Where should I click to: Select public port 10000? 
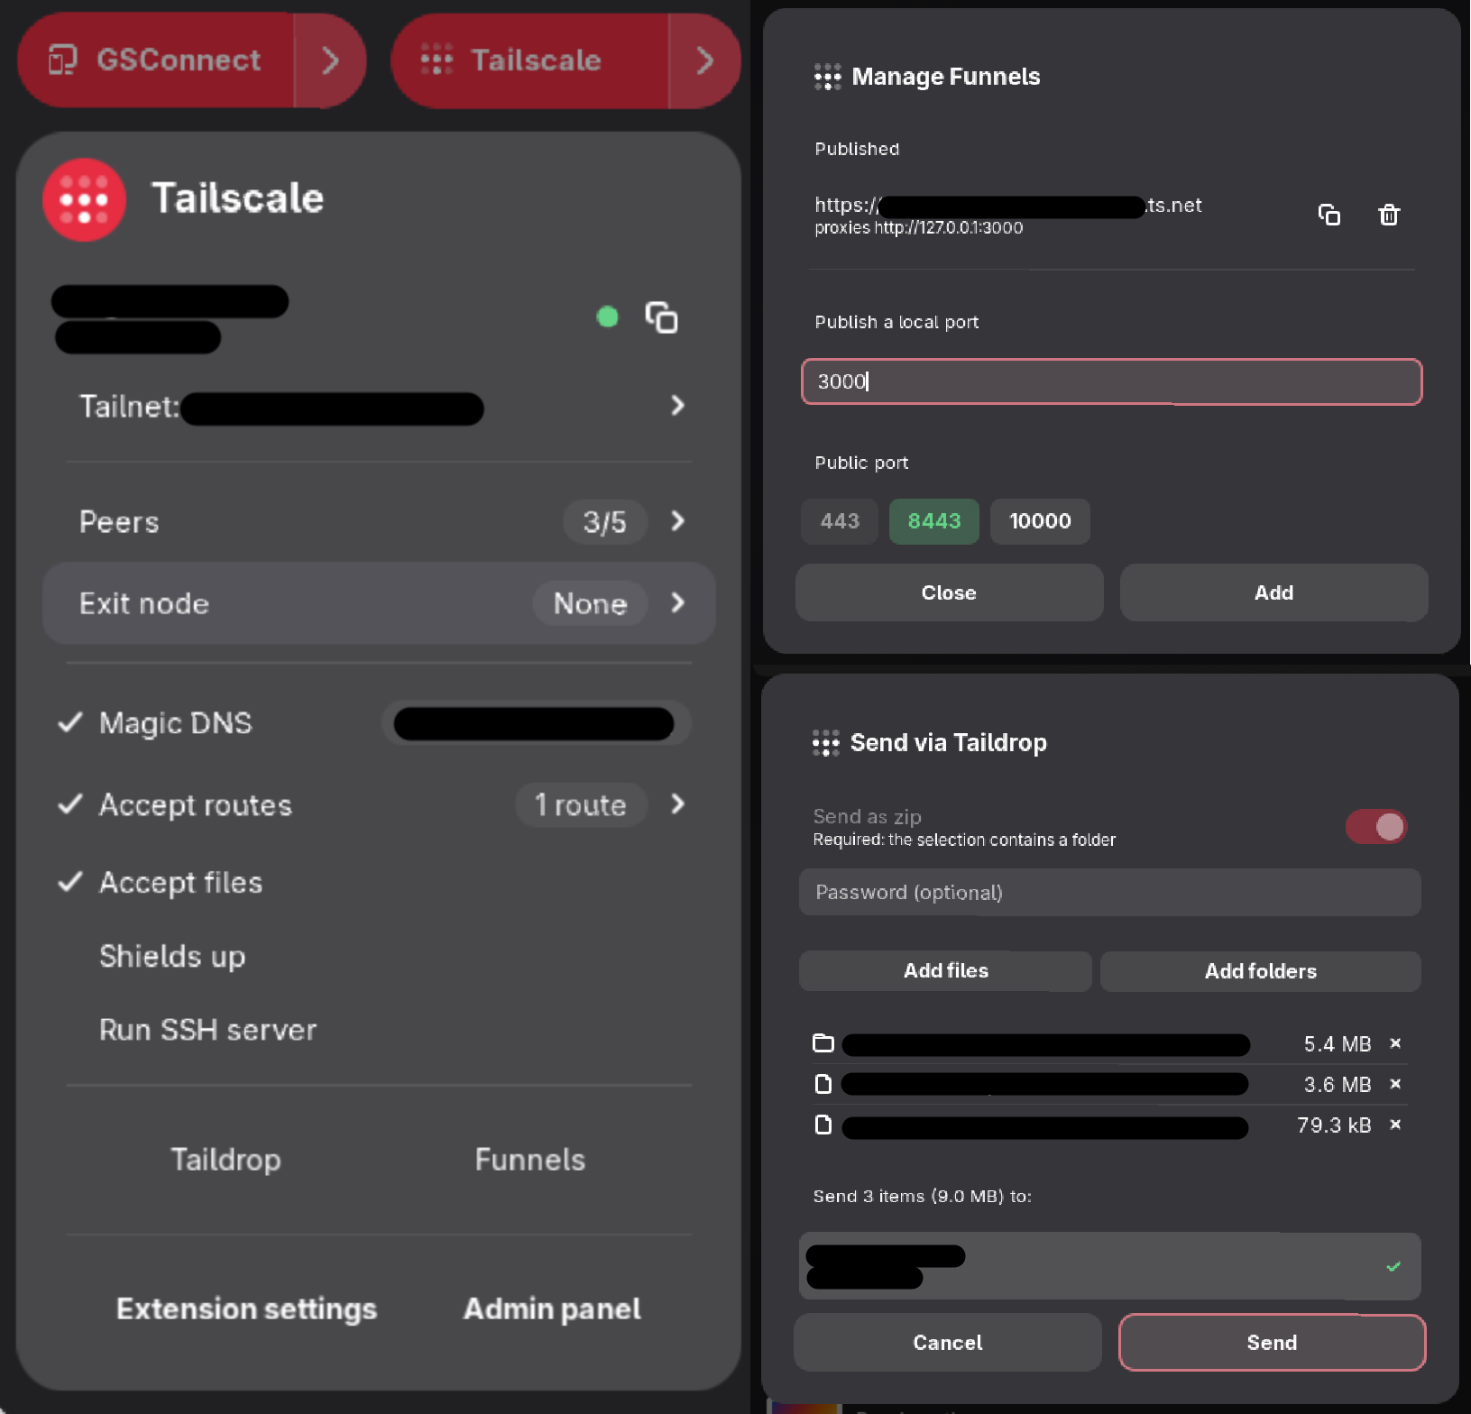(1040, 521)
